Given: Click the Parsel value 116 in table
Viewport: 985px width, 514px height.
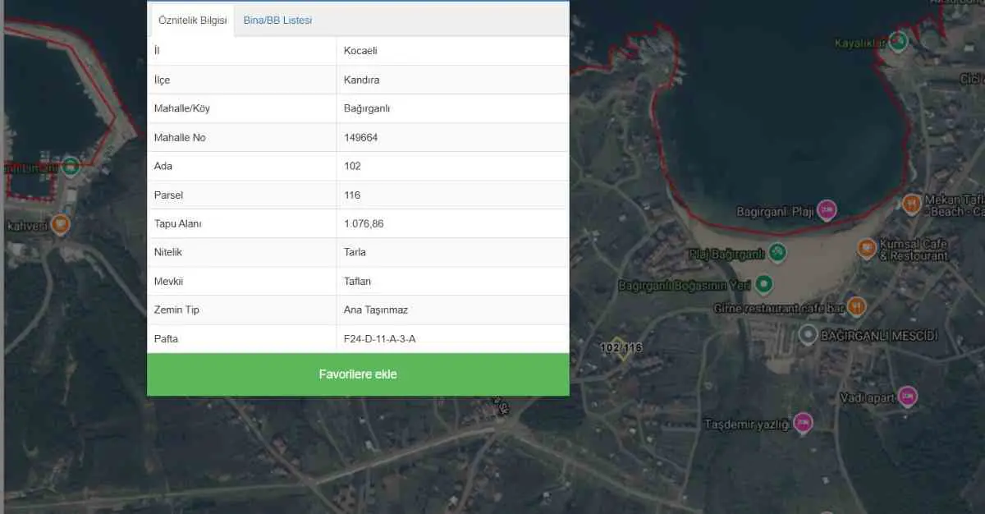Looking at the screenshot, I should point(352,195).
